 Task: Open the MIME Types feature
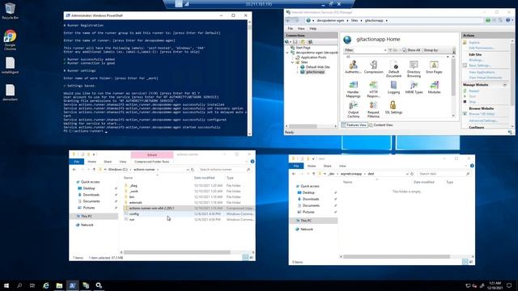coord(414,87)
